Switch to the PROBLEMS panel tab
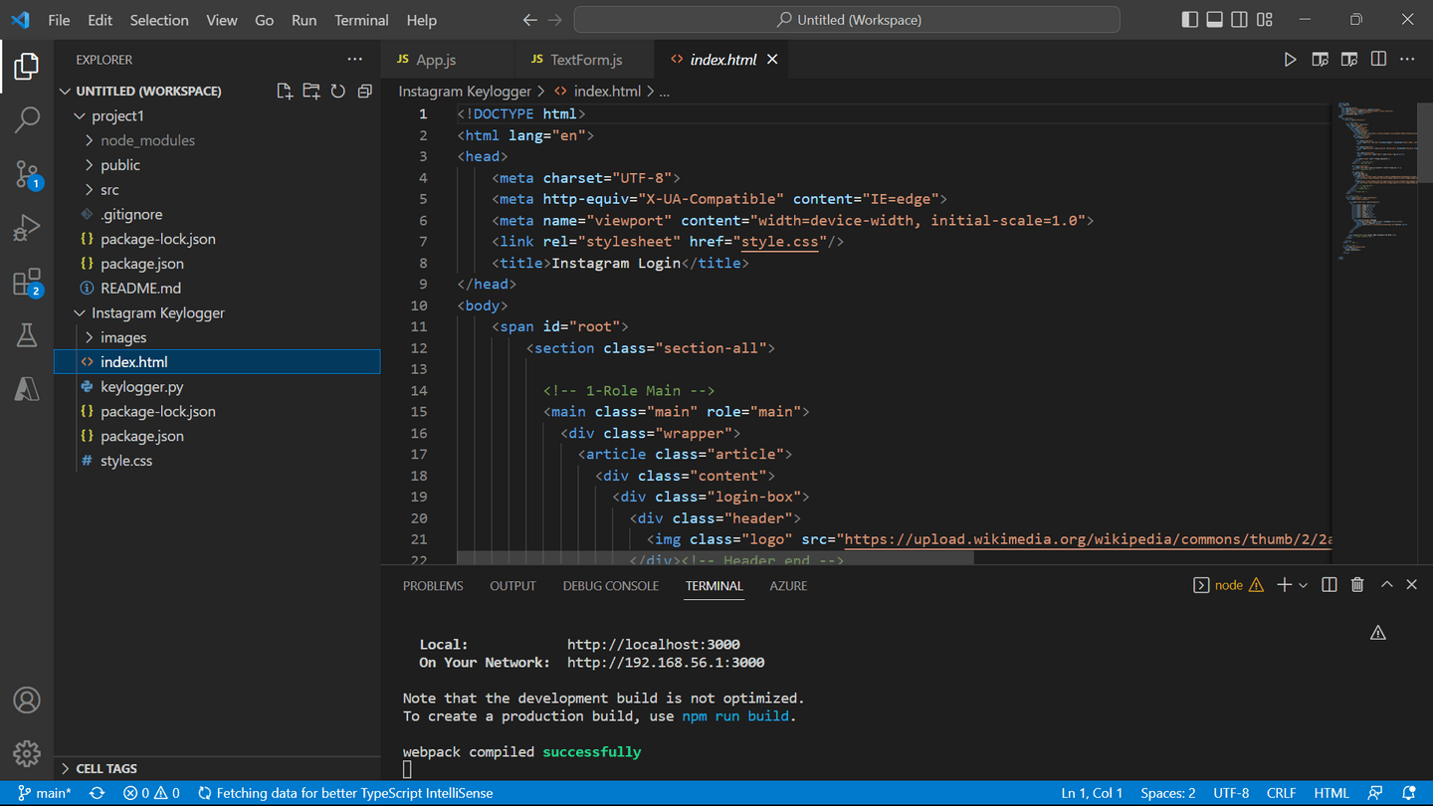This screenshot has width=1433, height=806. coord(433,585)
